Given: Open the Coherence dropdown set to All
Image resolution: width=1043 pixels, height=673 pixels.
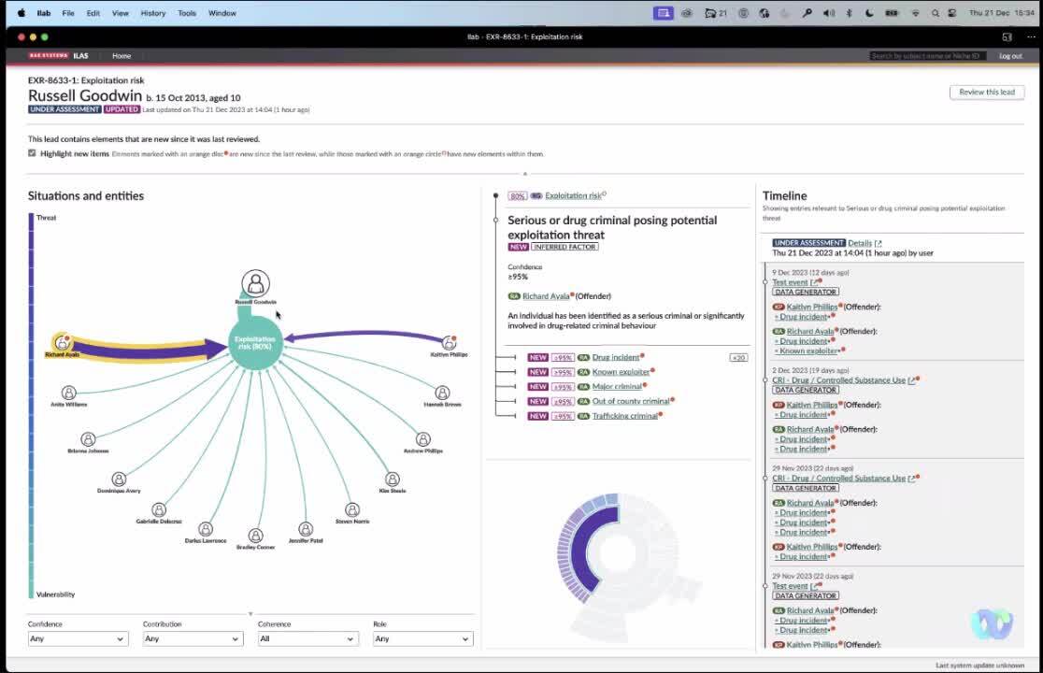Looking at the screenshot, I should coord(307,638).
